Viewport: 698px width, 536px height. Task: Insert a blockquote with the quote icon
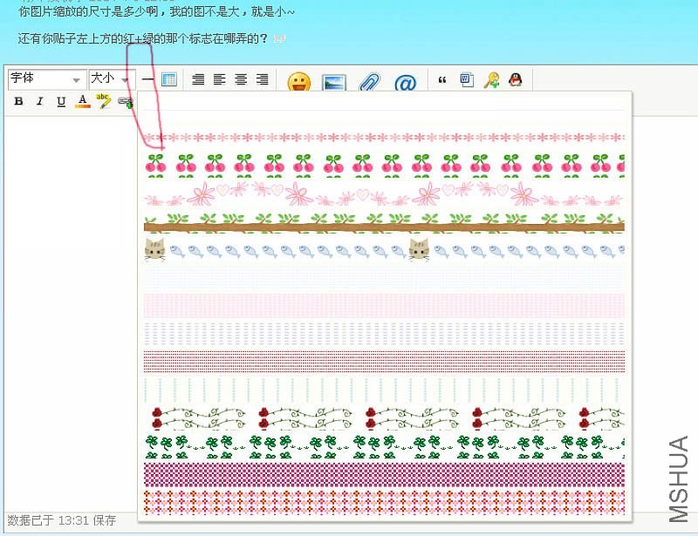pos(443,79)
